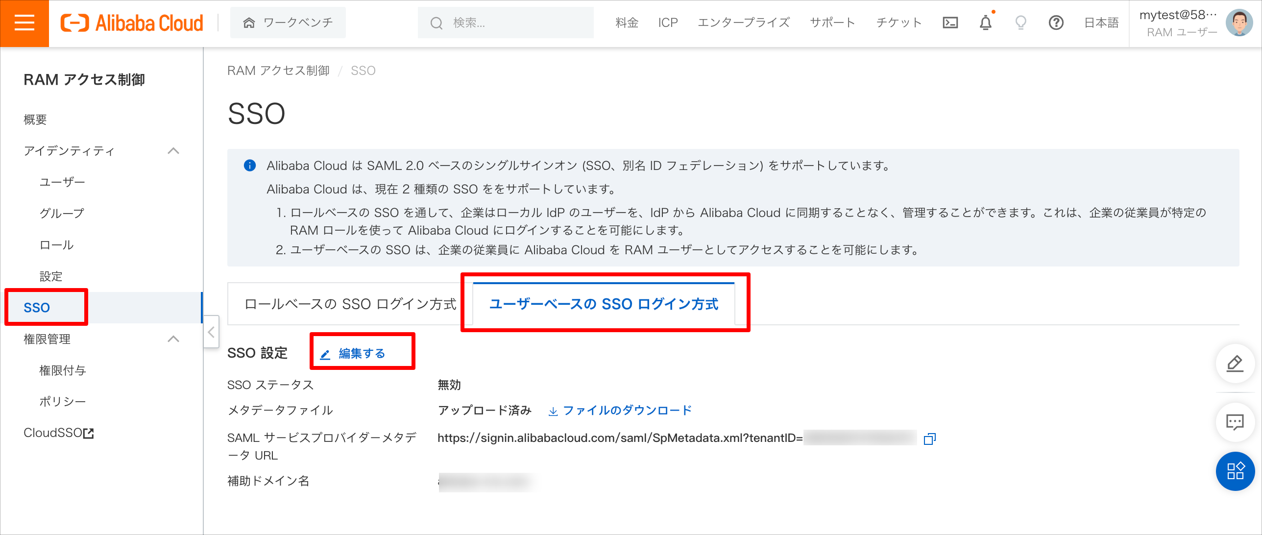Viewport: 1262px width, 535px height.
Task: Open ロール in the sidebar
Action: coord(56,245)
